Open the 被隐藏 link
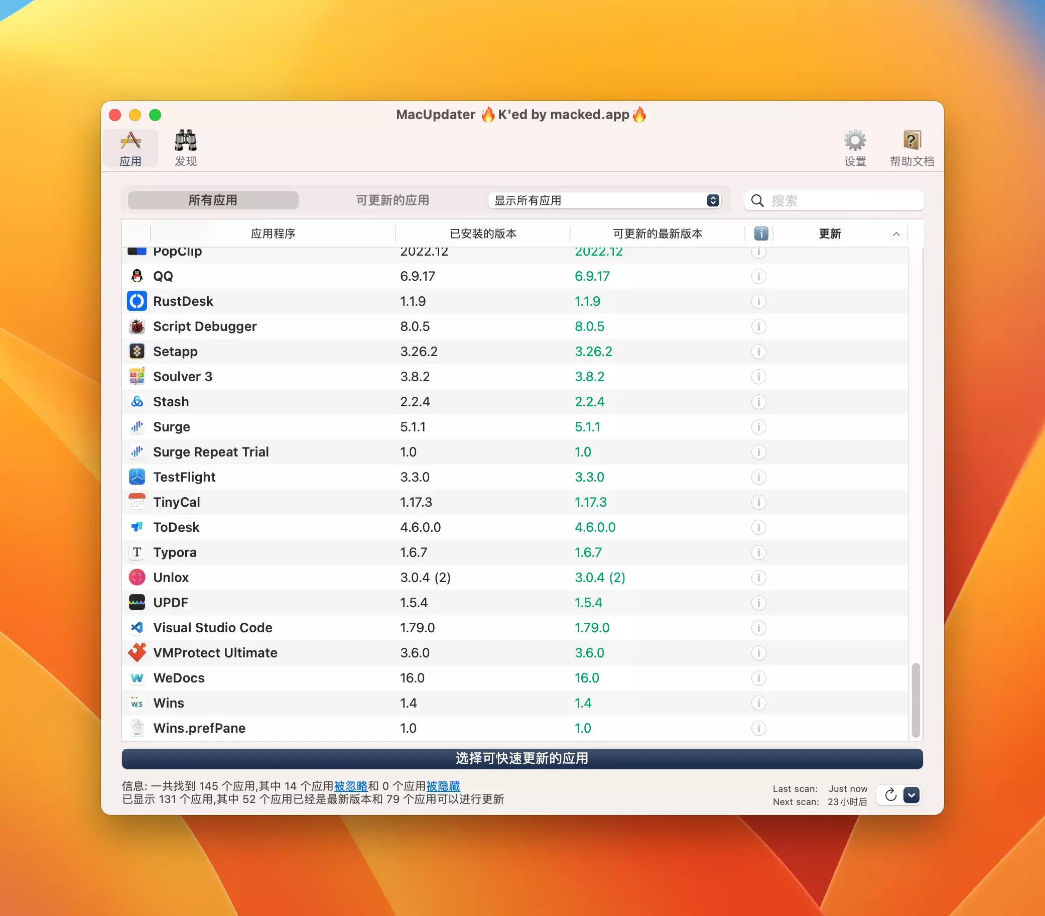The image size is (1045, 916). pos(443,785)
